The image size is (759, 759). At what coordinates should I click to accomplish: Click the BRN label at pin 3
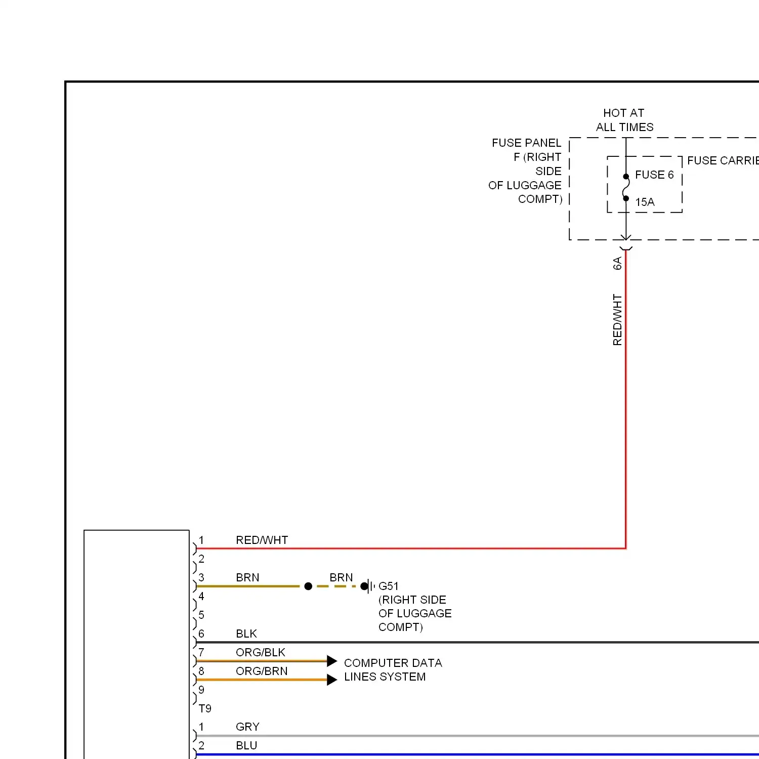(x=247, y=577)
